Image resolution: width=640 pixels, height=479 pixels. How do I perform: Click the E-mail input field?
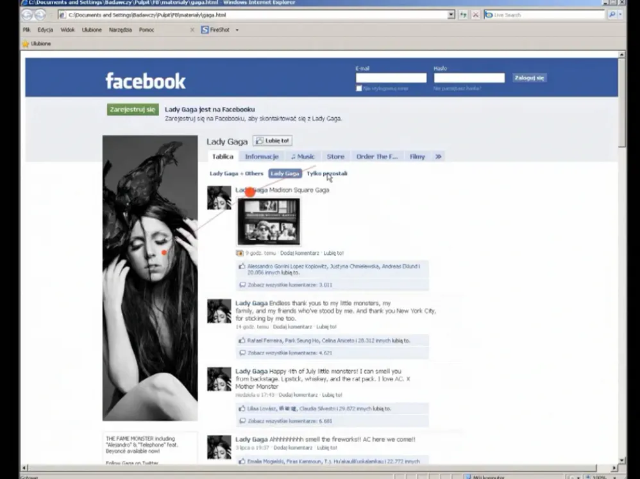point(391,78)
